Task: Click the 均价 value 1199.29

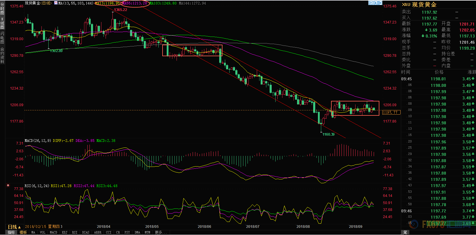Action: (467, 48)
